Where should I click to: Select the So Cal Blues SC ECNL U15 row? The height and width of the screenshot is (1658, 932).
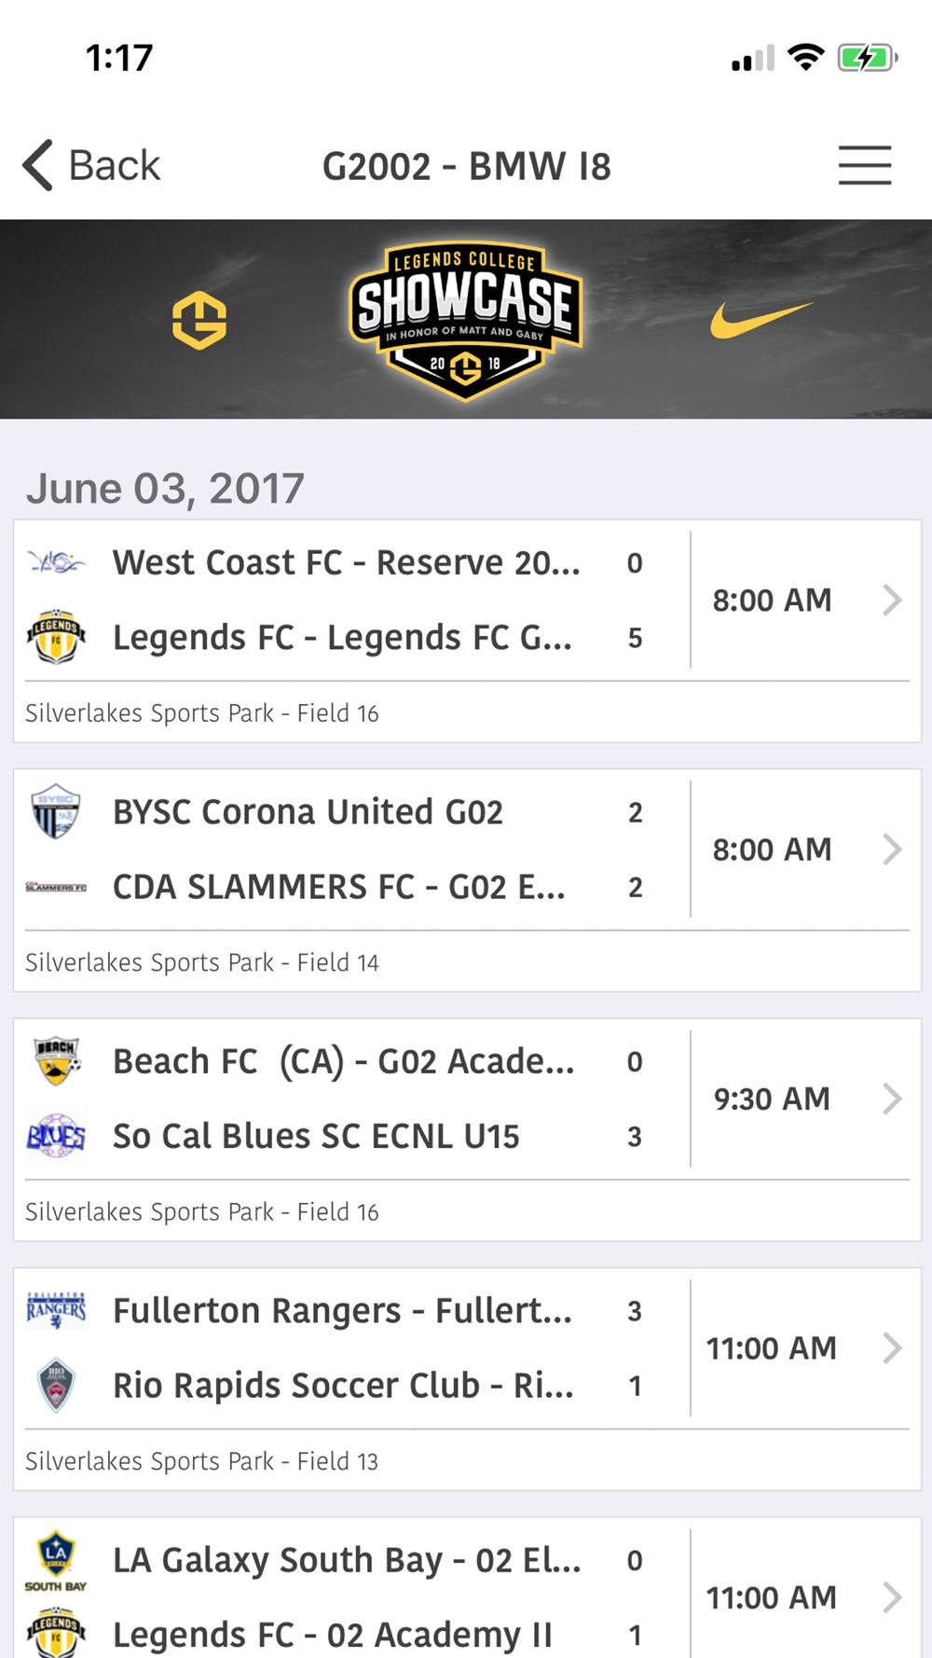coord(337,1136)
